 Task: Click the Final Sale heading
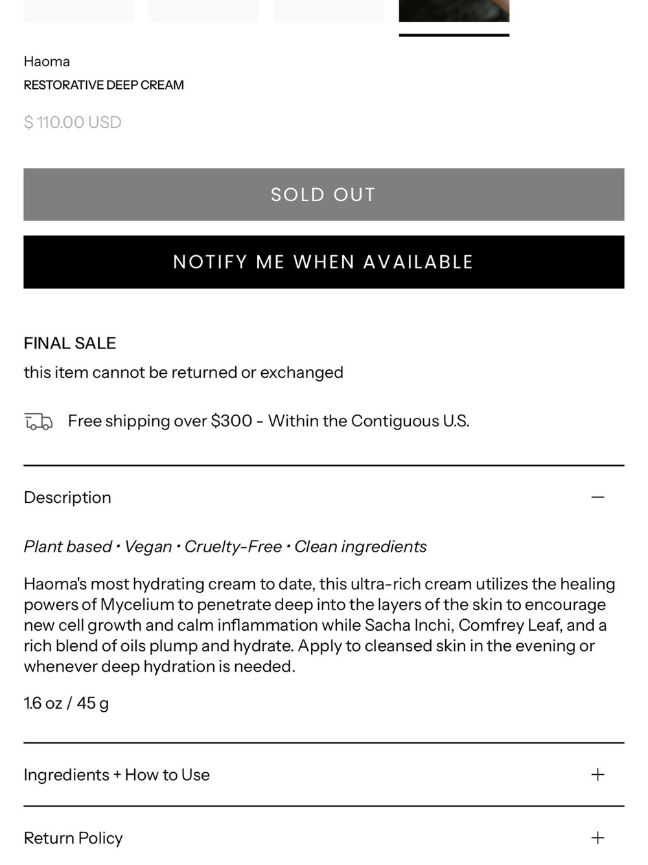pyautogui.click(x=70, y=343)
